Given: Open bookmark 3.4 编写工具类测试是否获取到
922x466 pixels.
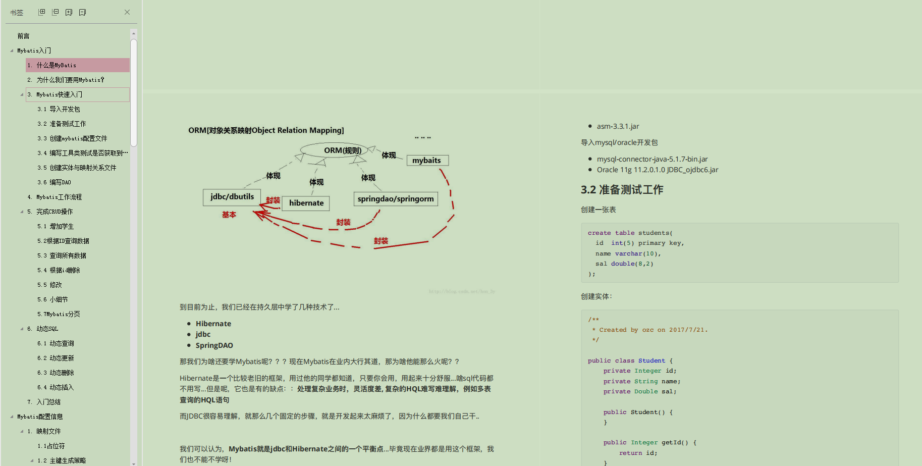Looking at the screenshot, I should (83, 153).
